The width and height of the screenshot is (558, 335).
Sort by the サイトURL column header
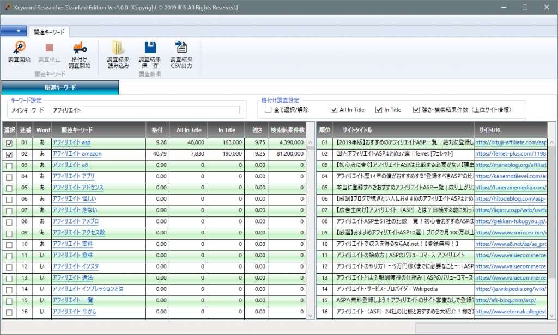511,130
